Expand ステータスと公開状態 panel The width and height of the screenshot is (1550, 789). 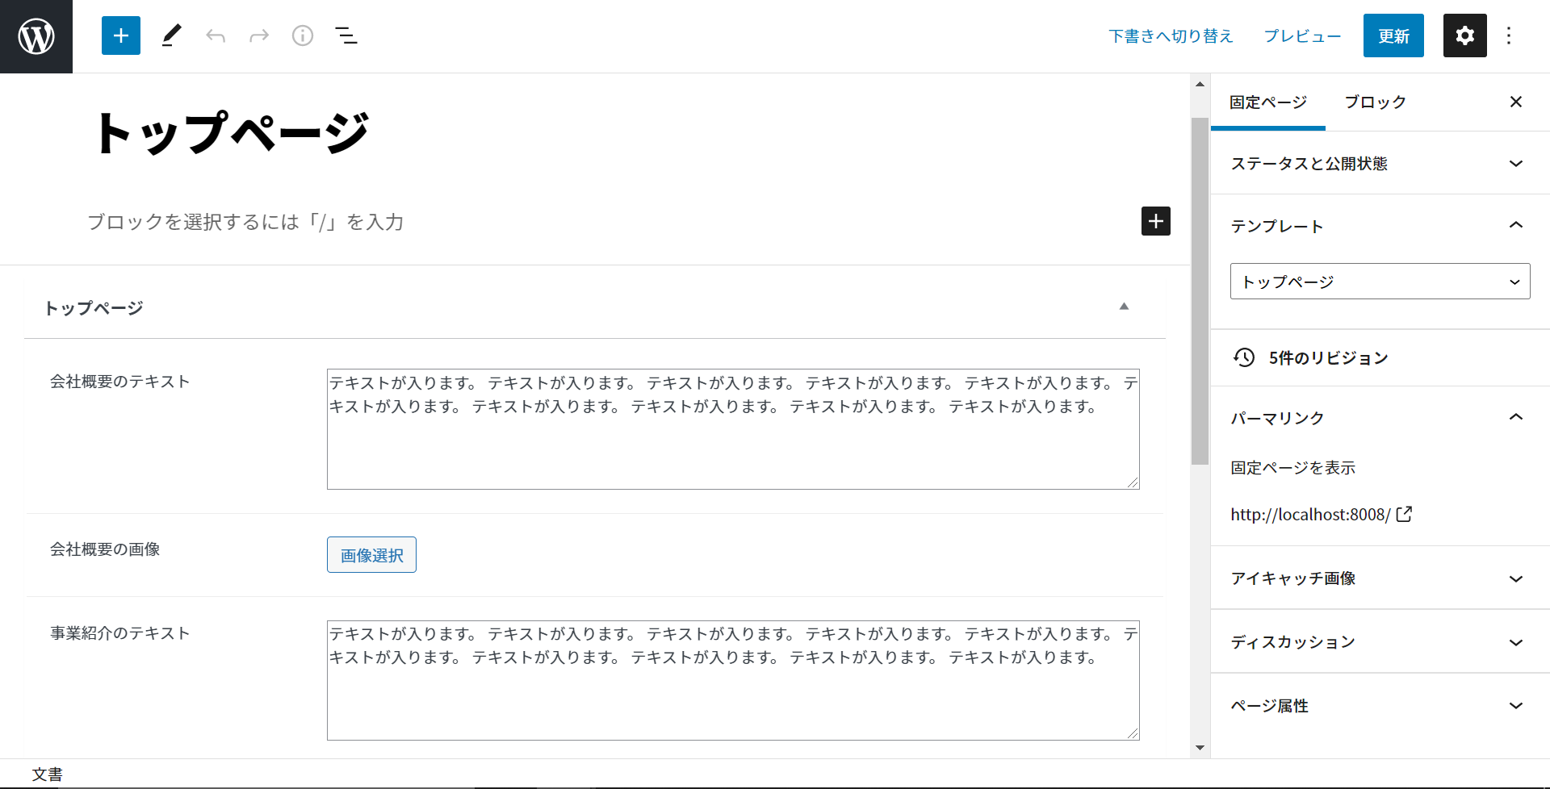point(1380,163)
